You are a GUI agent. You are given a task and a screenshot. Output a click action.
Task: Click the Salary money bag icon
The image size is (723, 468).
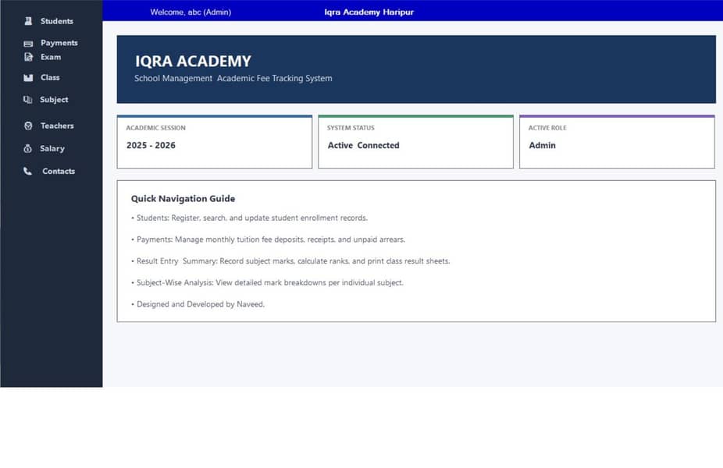(x=27, y=148)
